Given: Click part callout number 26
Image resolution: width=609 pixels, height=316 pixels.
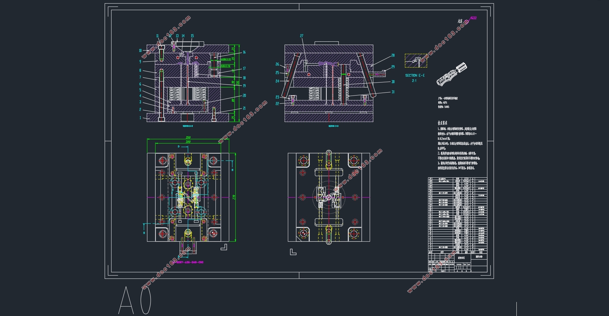Looking at the screenshot, I should pyautogui.click(x=277, y=64).
